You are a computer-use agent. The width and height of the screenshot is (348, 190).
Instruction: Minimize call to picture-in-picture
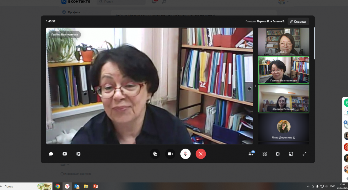coord(291,154)
